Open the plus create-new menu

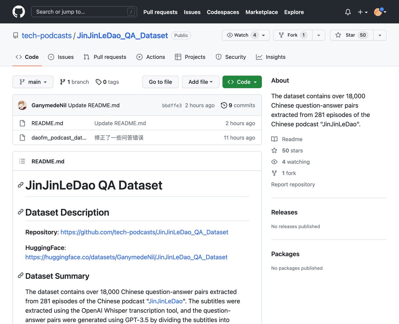(x=362, y=12)
